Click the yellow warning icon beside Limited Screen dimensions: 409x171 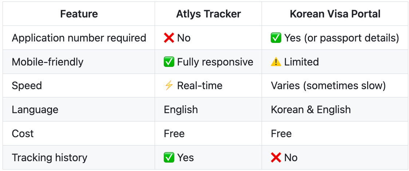276,62
